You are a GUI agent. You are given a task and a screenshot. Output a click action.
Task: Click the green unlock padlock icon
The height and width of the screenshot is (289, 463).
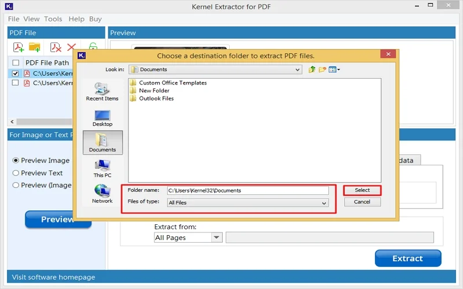pos(93,46)
